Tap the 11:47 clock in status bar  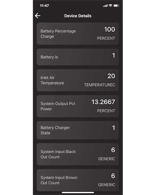pyautogui.click(x=45, y=6)
